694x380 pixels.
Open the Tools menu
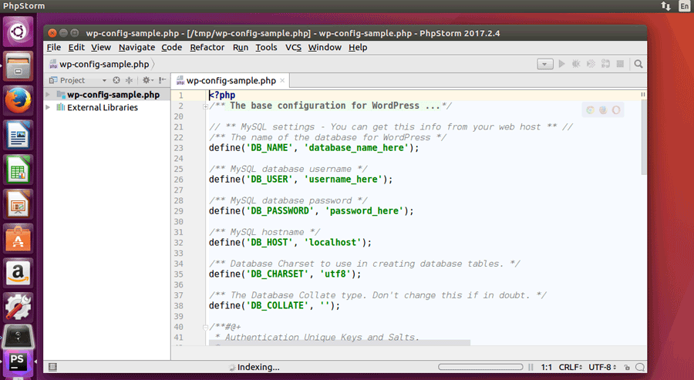pos(266,47)
